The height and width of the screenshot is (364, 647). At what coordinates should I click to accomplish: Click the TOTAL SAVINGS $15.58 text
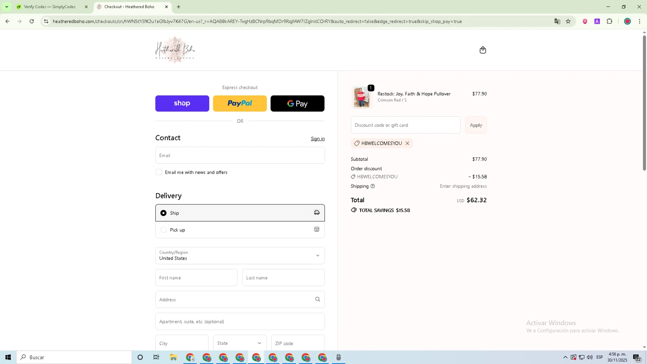[384, 210]
